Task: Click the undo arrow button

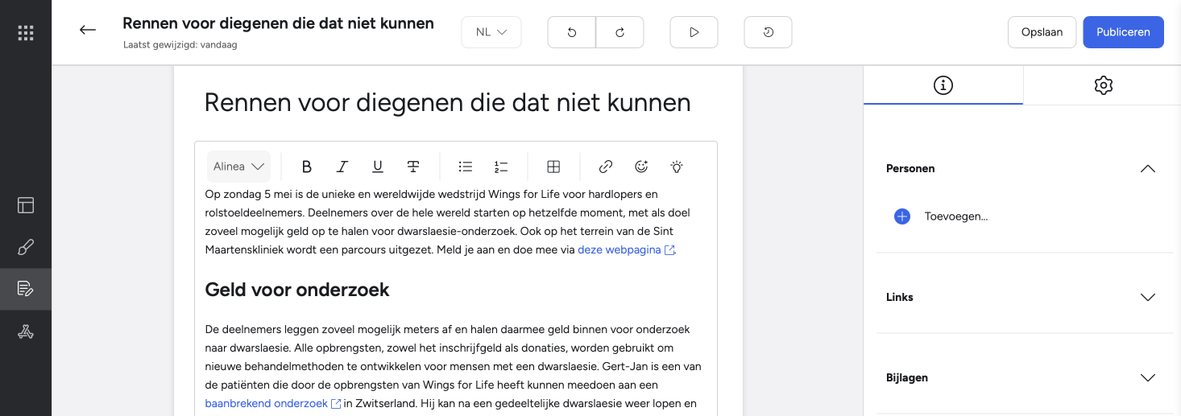Action: [572, 32]
